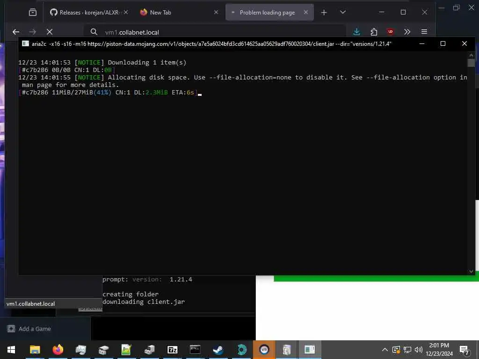479x359 pixels.
Task: Click Add a Game in Steam
Action: point(29,329)
